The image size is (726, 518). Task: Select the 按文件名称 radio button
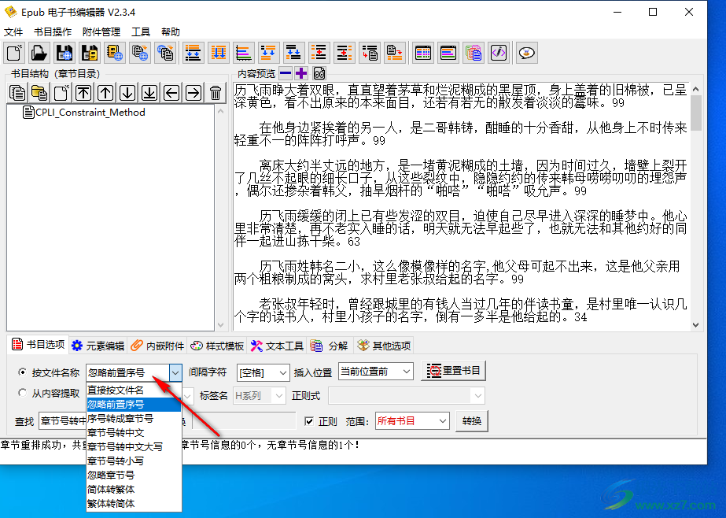click(22, 372)
